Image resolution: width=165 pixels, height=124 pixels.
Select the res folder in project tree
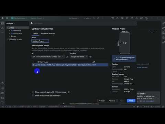(13, 36)
